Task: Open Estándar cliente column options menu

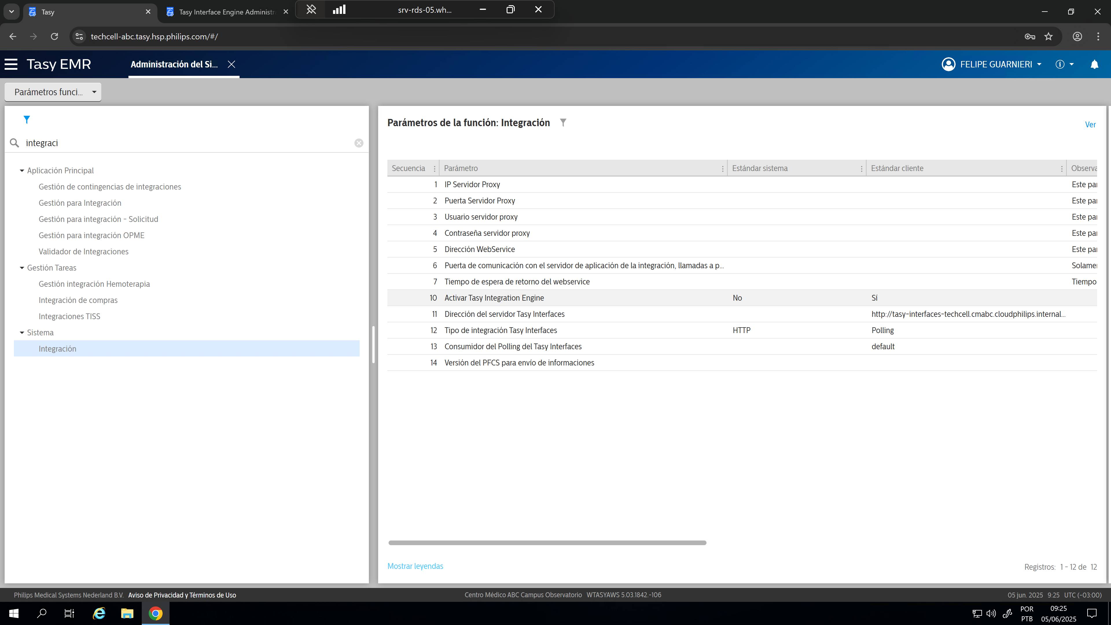Action: coord(1062,169)
